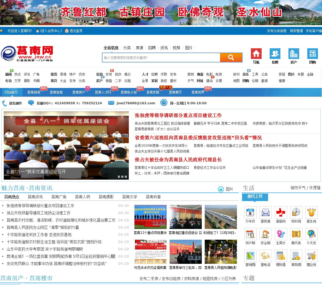This screenshot has width=322, height=285.
Task: Open the 万年历 calendar tool
Action: click(250, 212)
